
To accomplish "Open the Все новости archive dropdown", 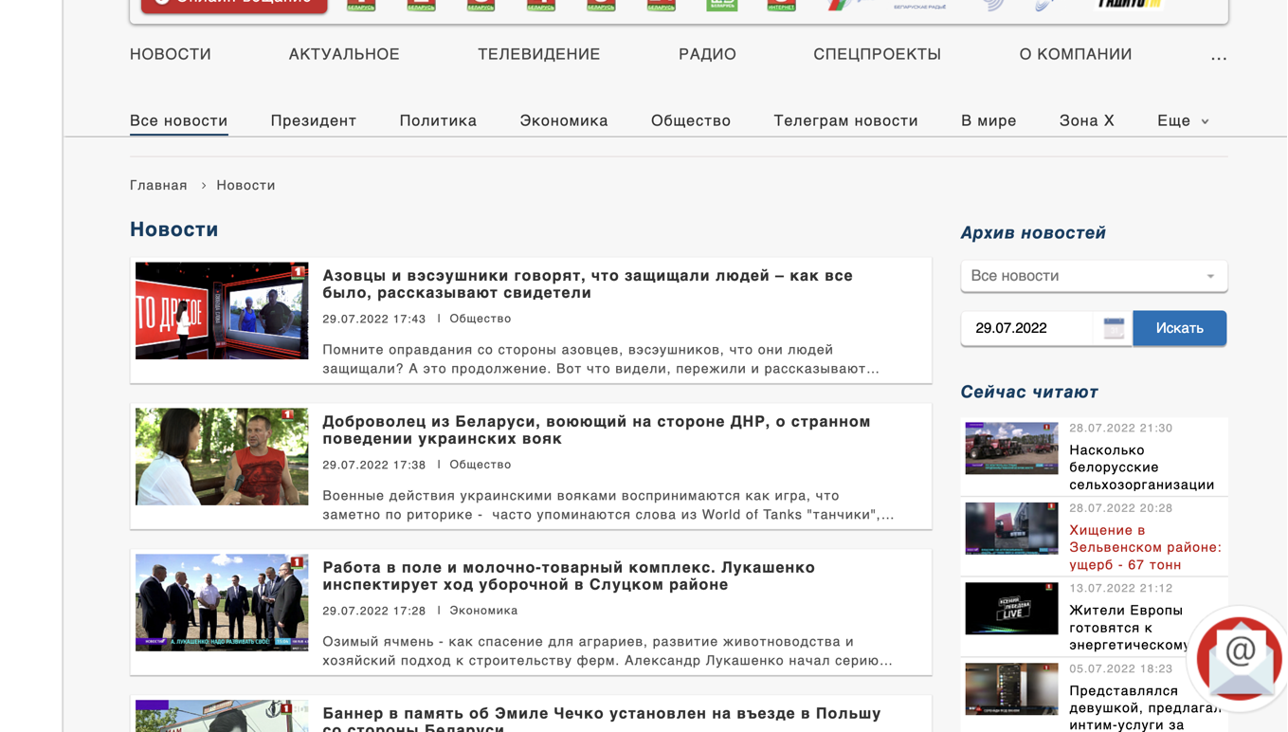I will pos(1094,276).
